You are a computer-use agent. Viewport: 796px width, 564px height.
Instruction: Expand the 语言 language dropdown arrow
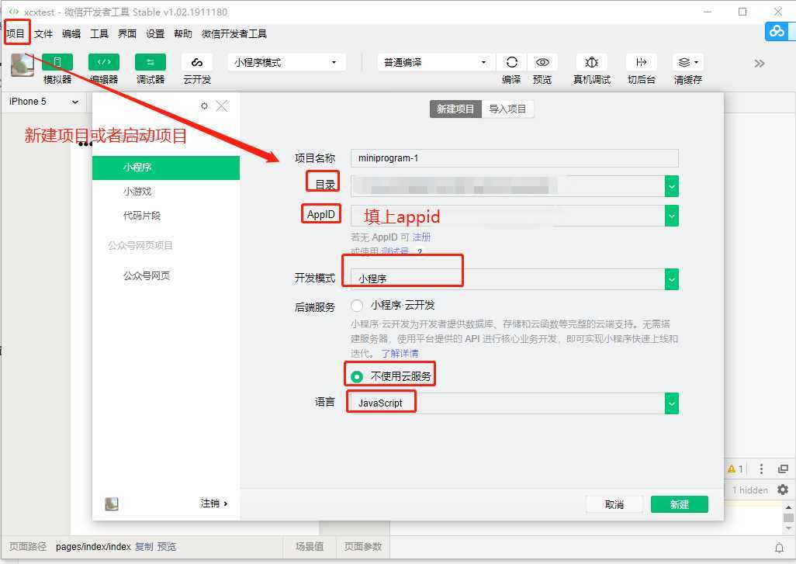pos(671,403)
